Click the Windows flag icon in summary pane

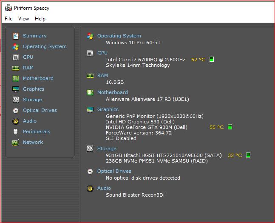(90, 36)
